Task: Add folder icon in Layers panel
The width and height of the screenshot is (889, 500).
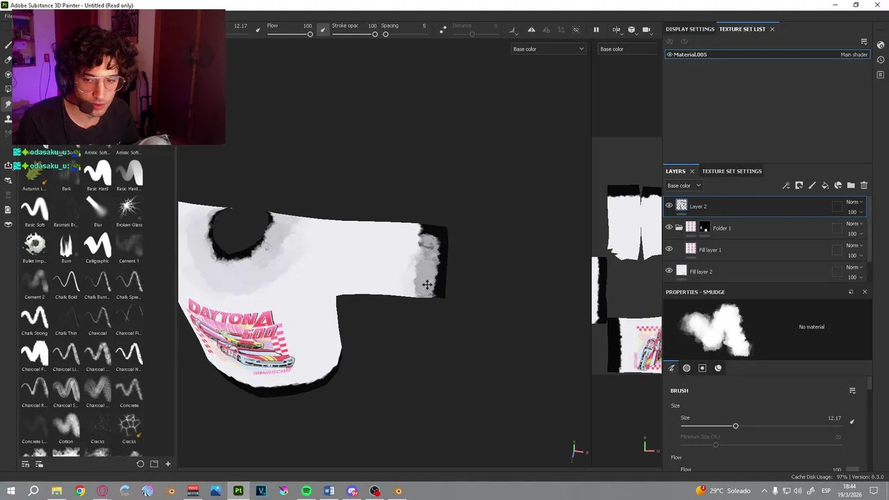Action: (x=851, y=185)
